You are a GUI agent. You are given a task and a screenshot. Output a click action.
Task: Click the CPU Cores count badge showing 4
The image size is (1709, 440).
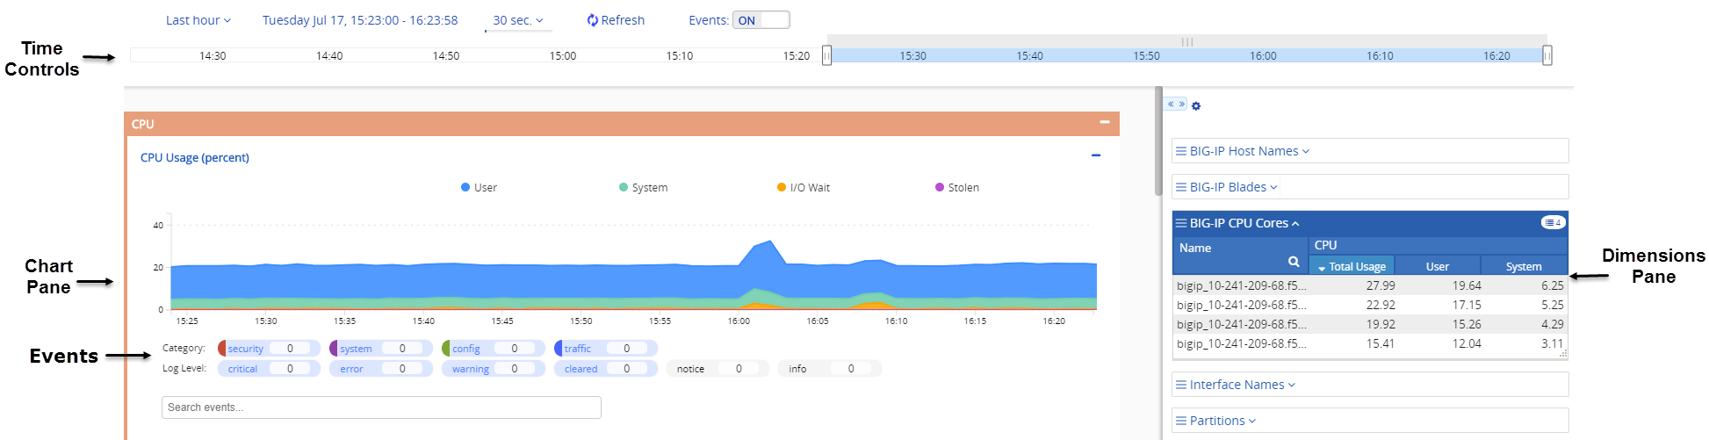coord(1553,222)
